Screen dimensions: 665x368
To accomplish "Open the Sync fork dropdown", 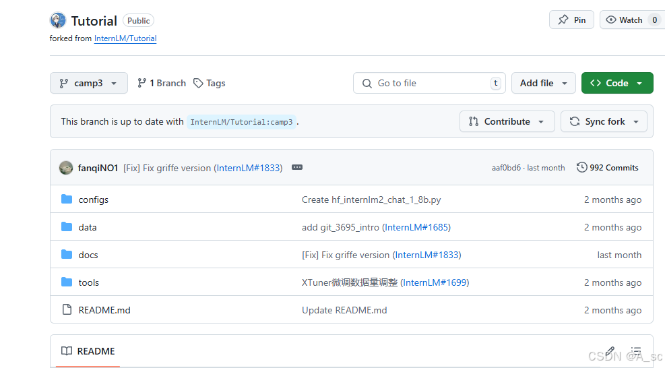I will tap(604, 121).
